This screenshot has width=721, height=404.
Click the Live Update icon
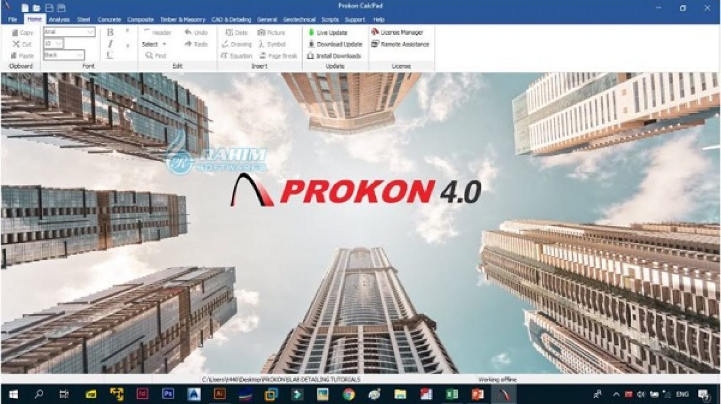(x=311, y=32)
